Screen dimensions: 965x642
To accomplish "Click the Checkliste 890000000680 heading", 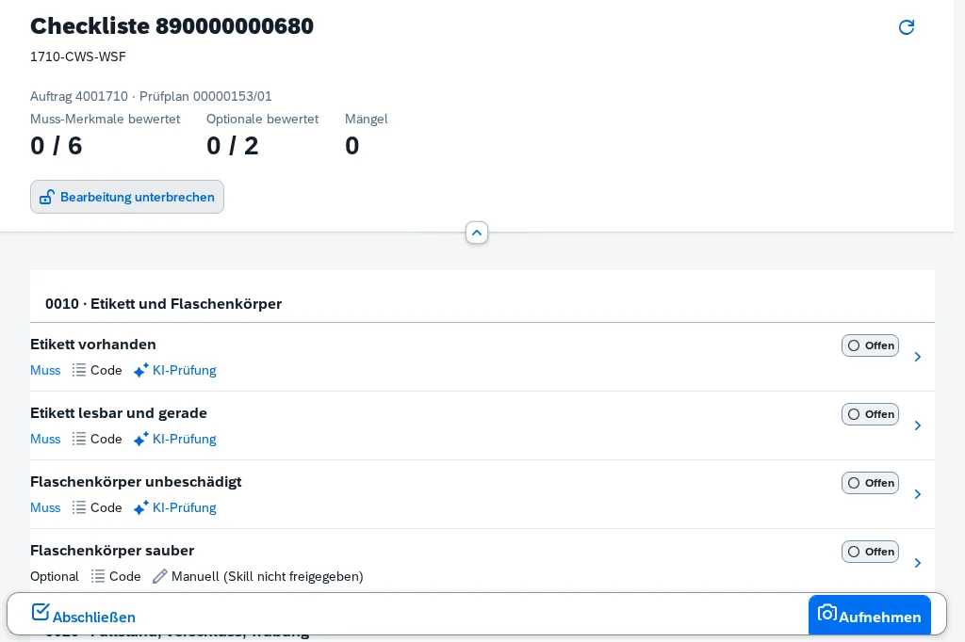I will pyautogui.click(x=172, y=25).
